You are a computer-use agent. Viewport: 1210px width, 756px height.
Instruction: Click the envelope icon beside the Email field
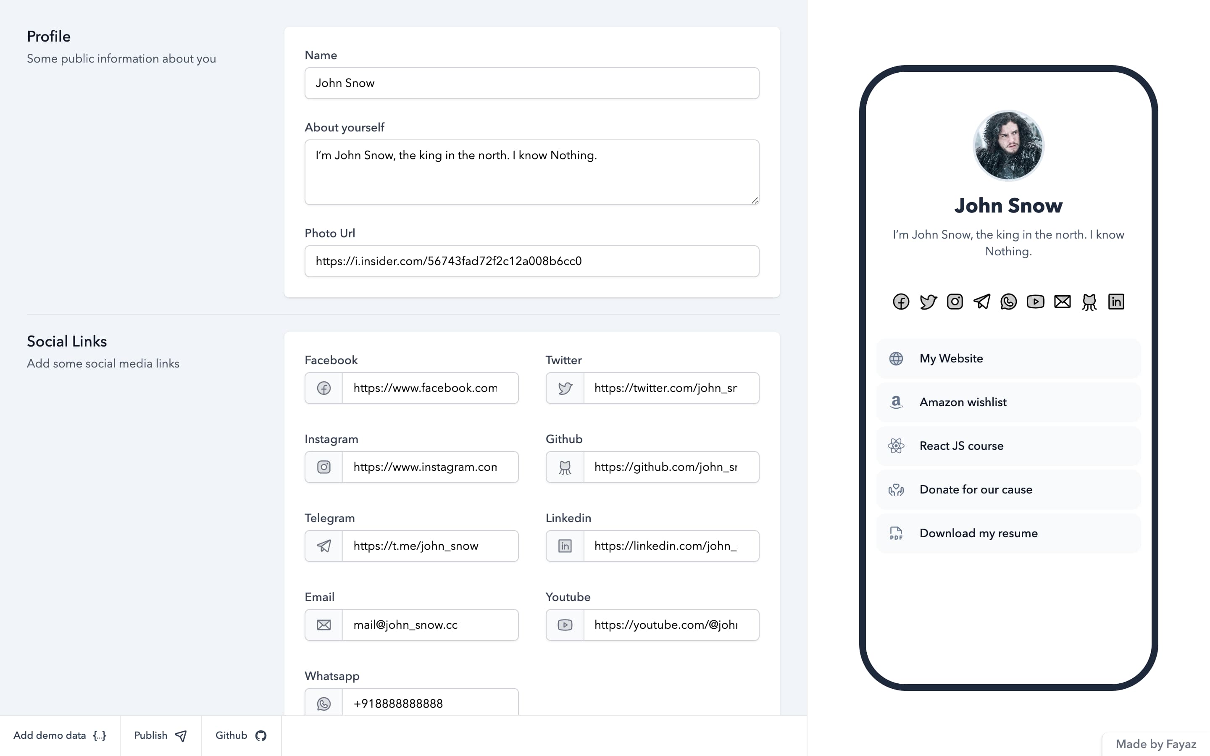pos(324,625)
